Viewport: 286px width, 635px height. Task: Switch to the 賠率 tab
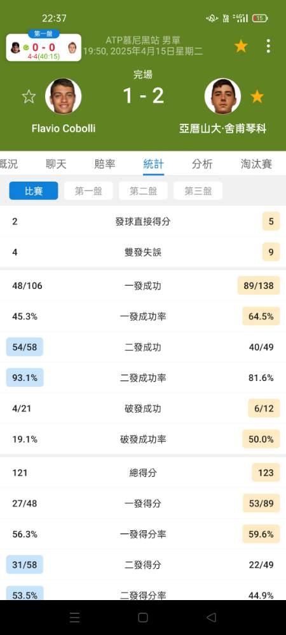coord(105,164)
